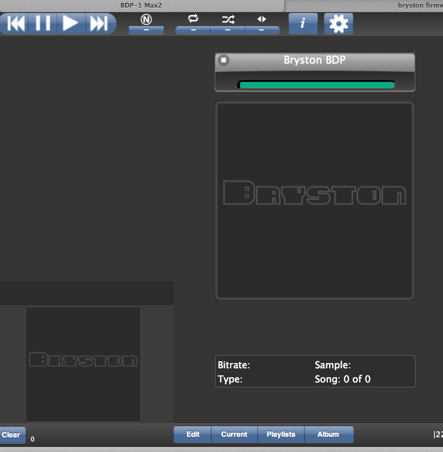
Task: Clear the playlist
Action: pyautogui.click(x=12, y=434)
